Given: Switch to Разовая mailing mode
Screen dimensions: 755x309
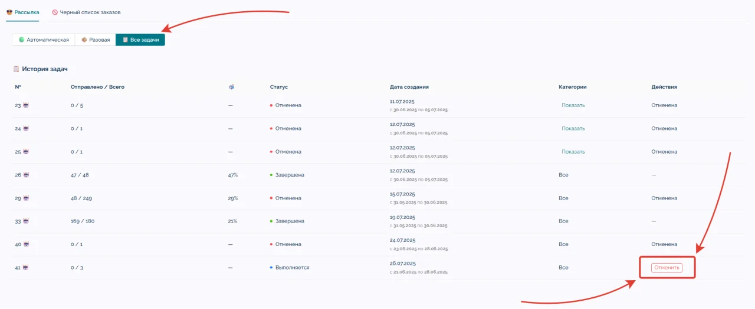Looking at the screenshot, I should coord(96,40).
